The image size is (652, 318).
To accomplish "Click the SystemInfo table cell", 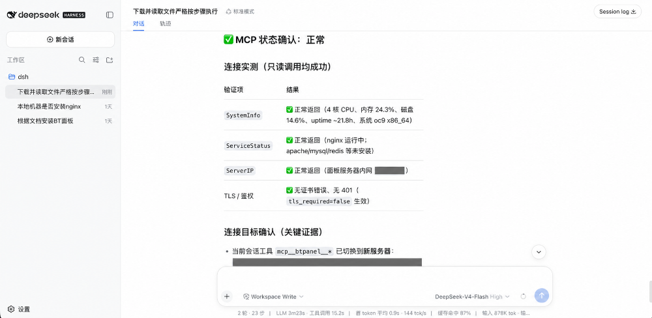I will click(243, 115).
